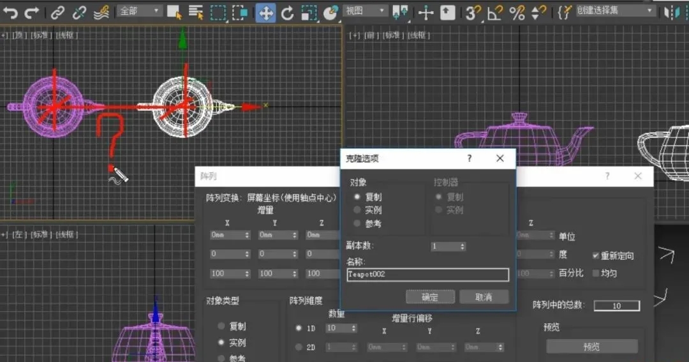Open the Select by Name list tool
This screenshot has width=689, height=362.
(196, 12)
